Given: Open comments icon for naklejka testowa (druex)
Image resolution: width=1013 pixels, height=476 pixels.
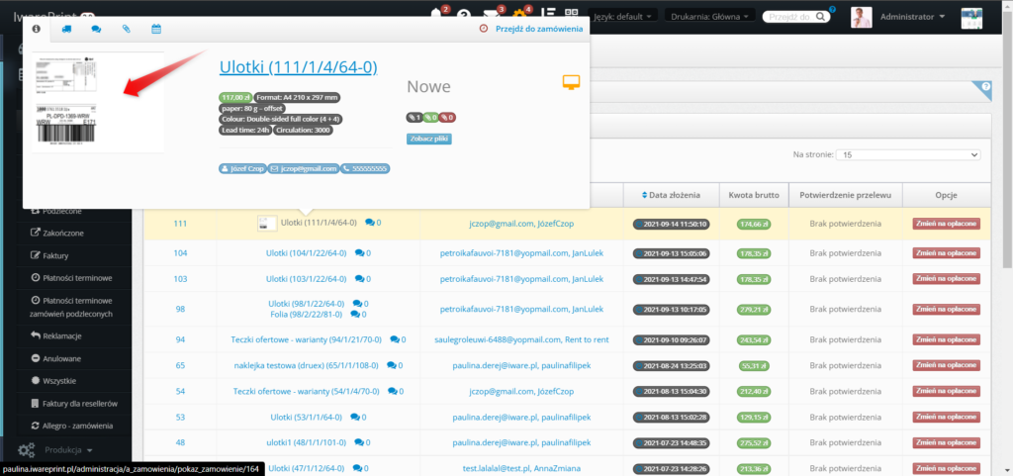Looking at the screenshot, I should click(x=394, y=365).
